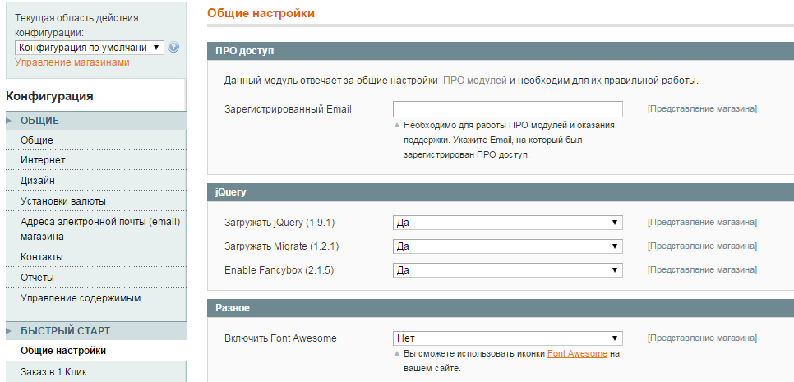Follow the ПРО модулей link
Screen dimensions: 794x382
[x=474, y=81]
